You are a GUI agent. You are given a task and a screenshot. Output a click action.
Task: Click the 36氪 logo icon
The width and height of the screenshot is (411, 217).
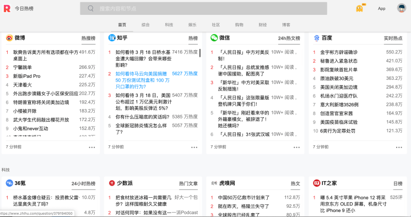[x=9, y=183]
